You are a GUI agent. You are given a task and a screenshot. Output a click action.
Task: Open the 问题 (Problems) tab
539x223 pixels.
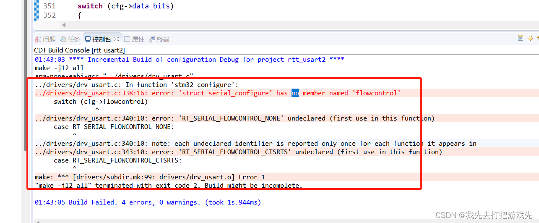click(45, 39)
